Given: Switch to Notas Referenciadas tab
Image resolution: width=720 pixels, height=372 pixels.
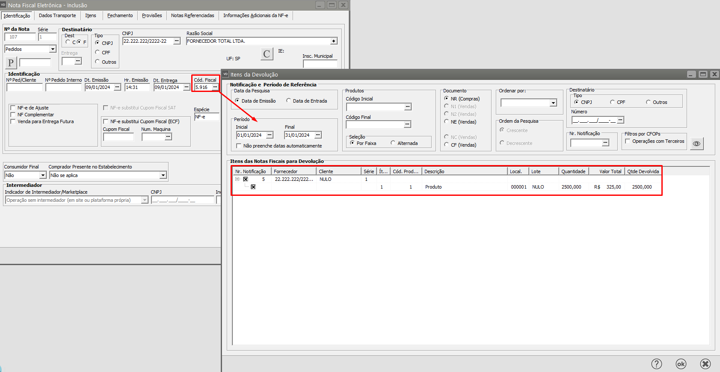Looking at the screenshot, I should point(193,15).
